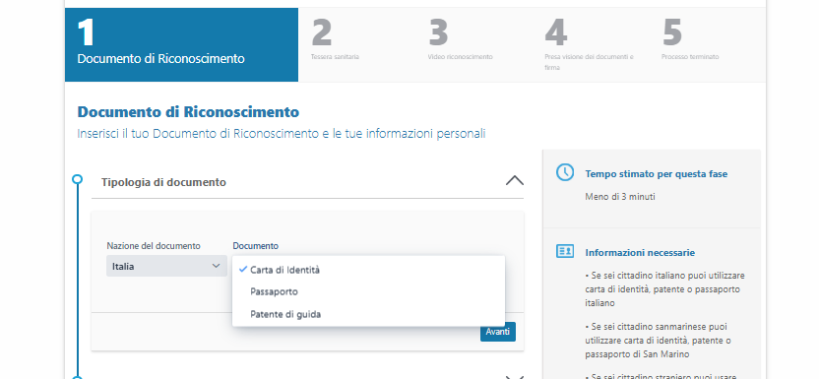Open the Nazione del documento dropdown showing Italia
819x379 pixels.
click(166, 266)
